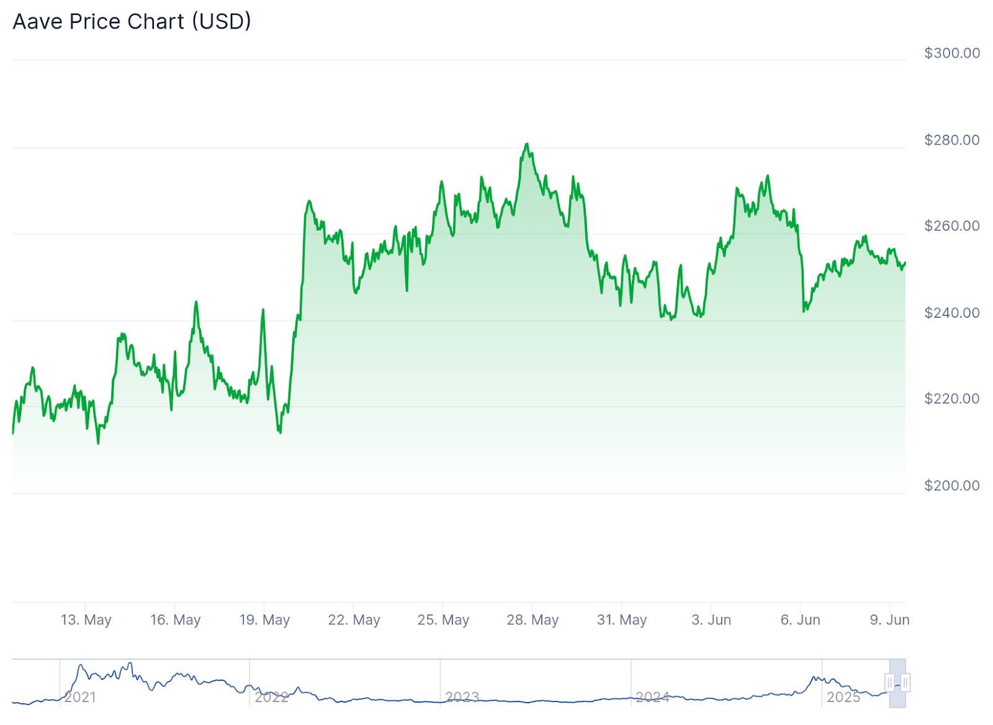Image resolution: width=993 pixels, height=725 pixels.
Task: Click the 2024 label in the navigator
Action: tap(652, 697)
